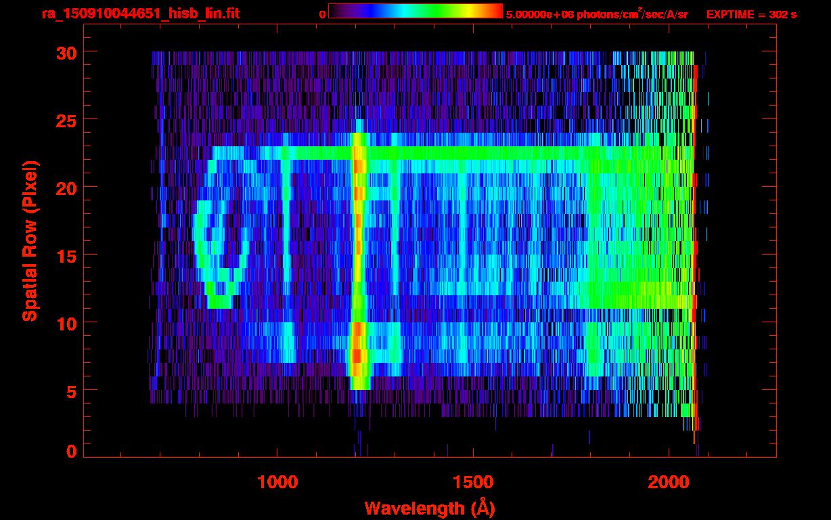The height and width of the screenshot is (520, 831).
Task: Click the 1000 wavelength tick label
Action: [x=277, y=481]
